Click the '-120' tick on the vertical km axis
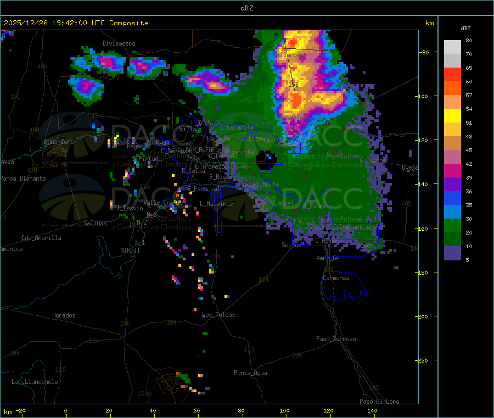The width and height of the screenshot is (494, 418). pyautogui.click(x=422, y=140)
